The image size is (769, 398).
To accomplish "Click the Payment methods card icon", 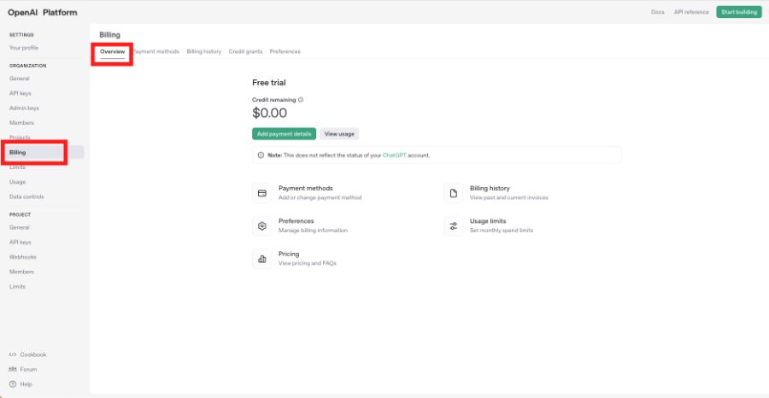I will point(262,193).
